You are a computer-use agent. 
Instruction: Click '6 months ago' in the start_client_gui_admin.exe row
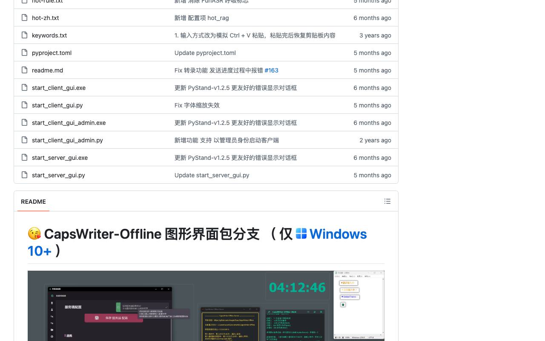372,123
